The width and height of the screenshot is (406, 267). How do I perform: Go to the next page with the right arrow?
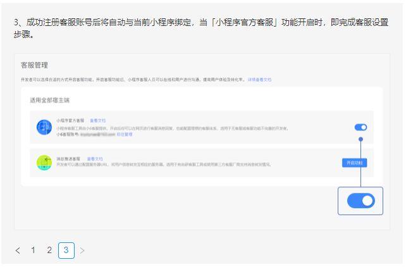point(82,251)
